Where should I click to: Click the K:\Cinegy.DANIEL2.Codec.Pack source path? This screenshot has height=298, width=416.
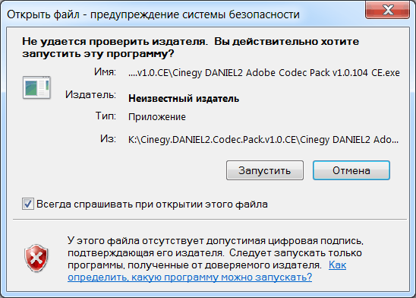[263, 139]
